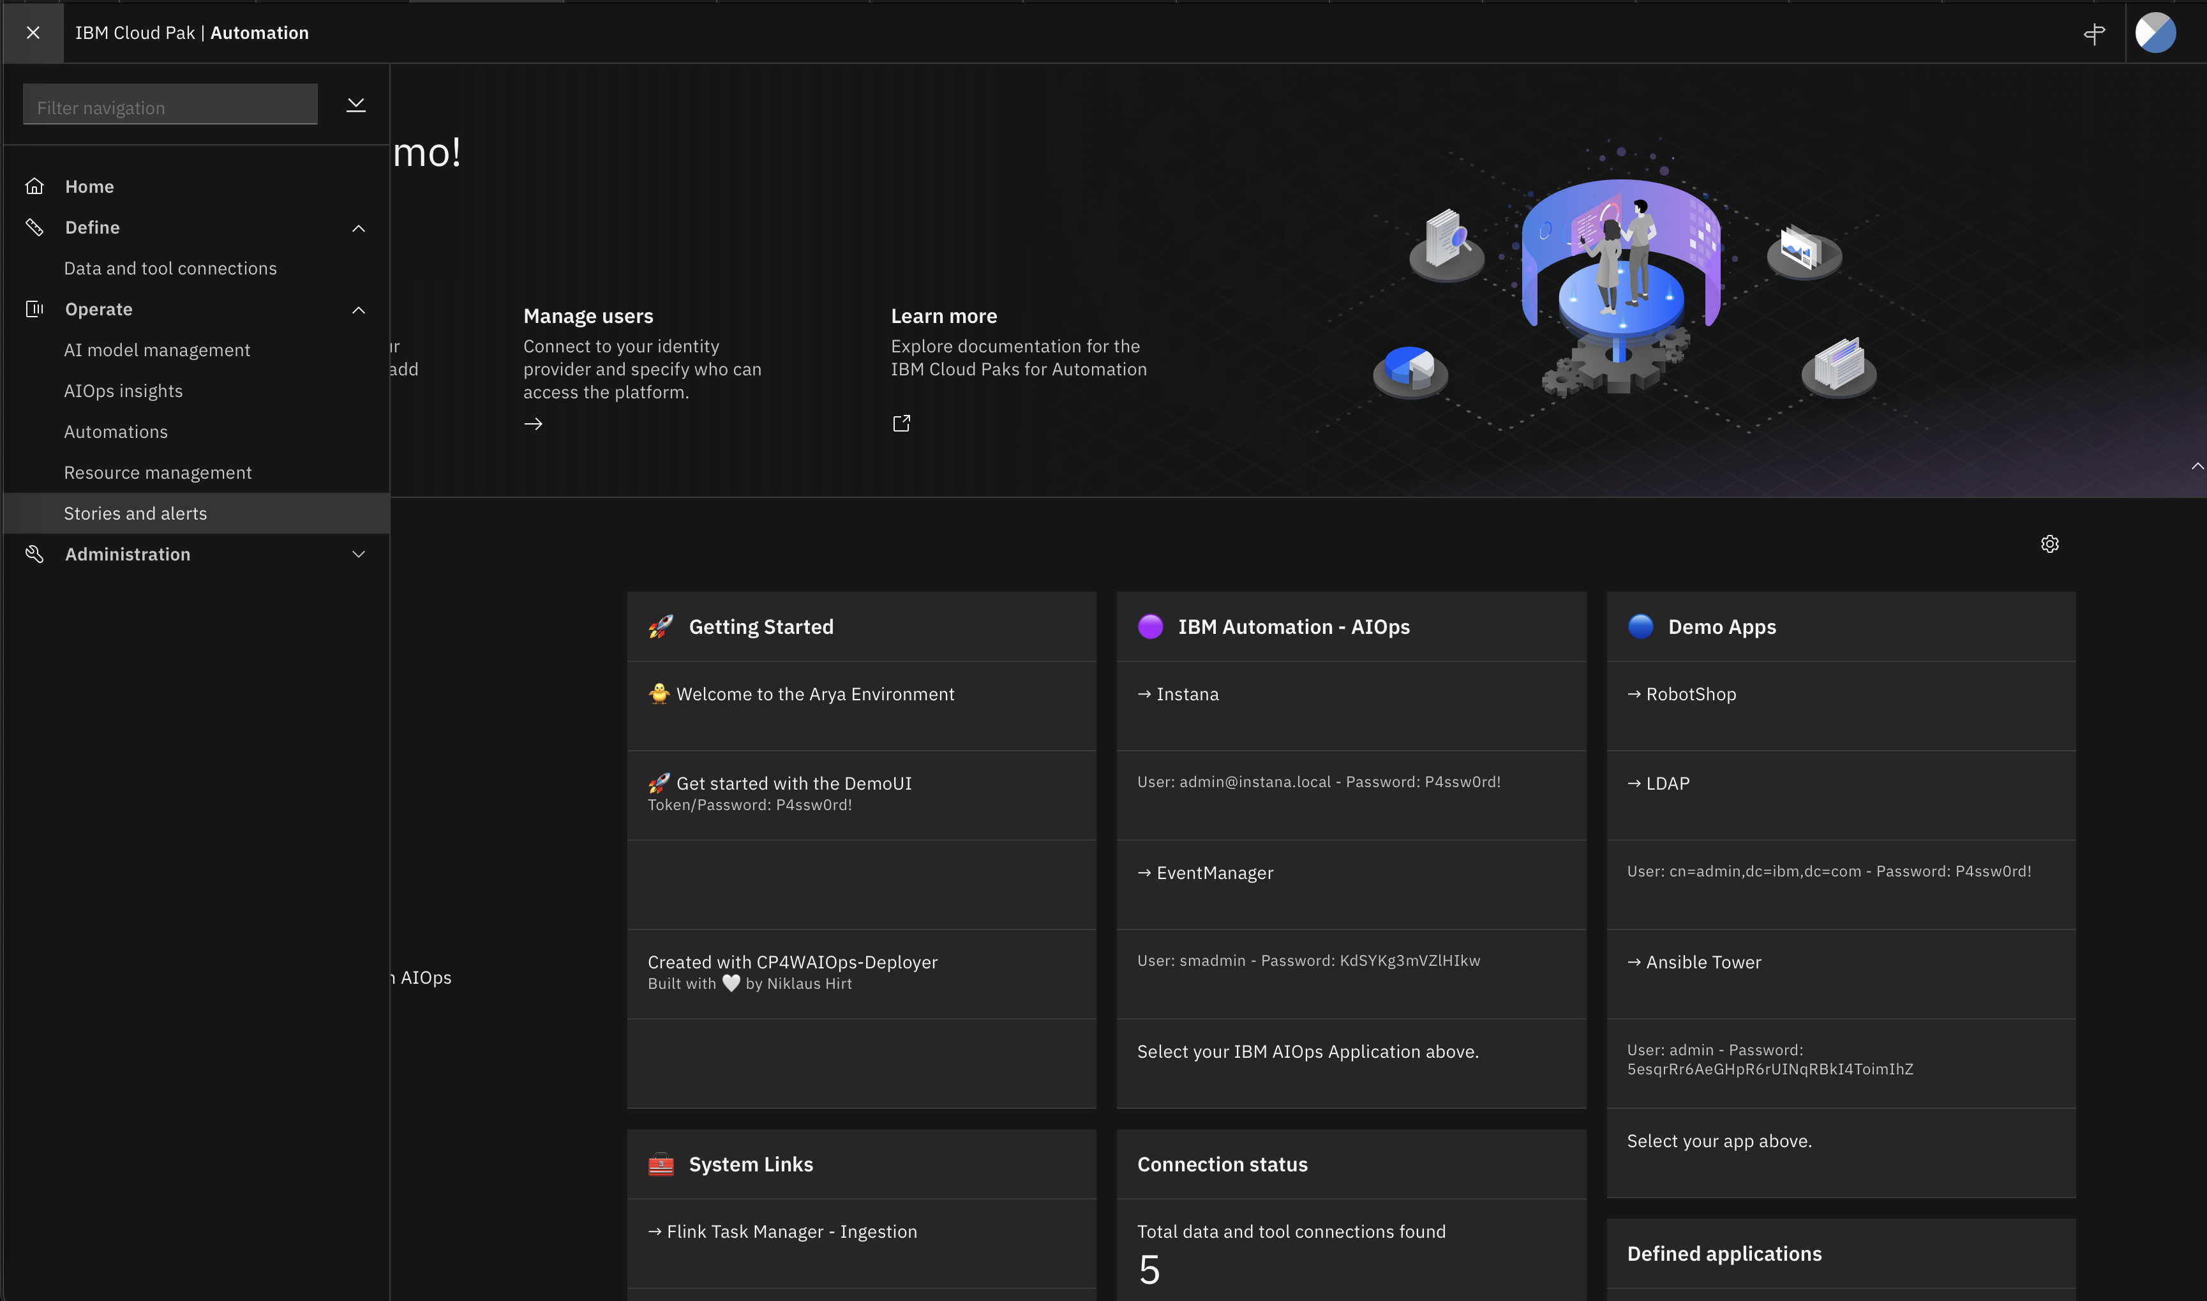Image resolution: width=2207 pixels, height=1301 pixels.
Task: Collapse the Define navigation section
Action: tap(359, 228)
